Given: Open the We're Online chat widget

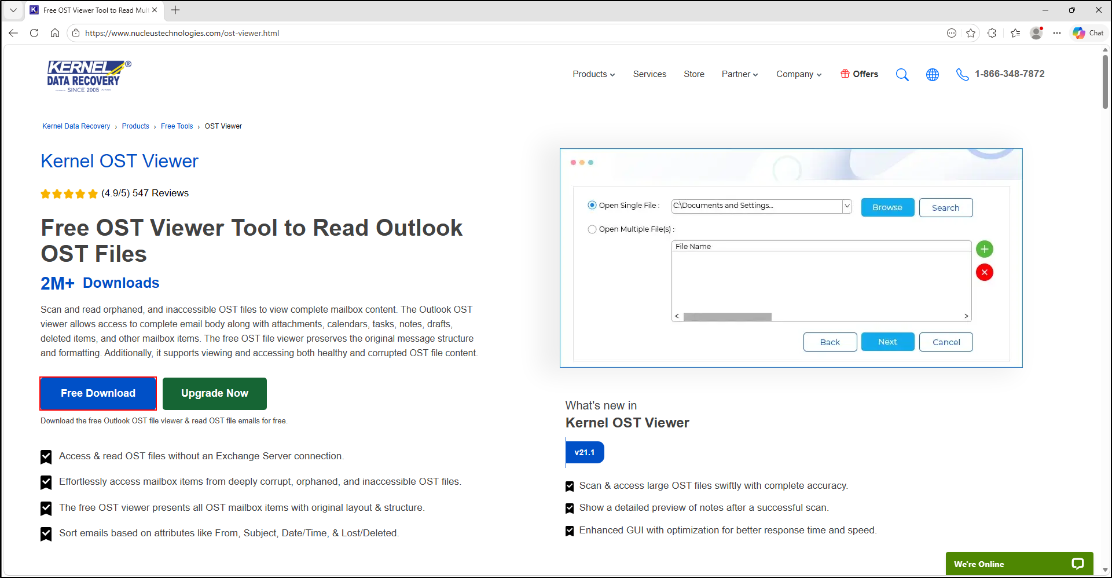Looking at the screenshot, I should click(1019, 564).
